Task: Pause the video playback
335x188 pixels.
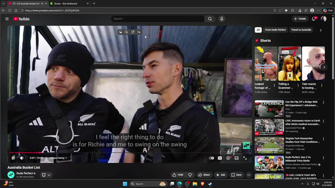Action: coord(13,158)
